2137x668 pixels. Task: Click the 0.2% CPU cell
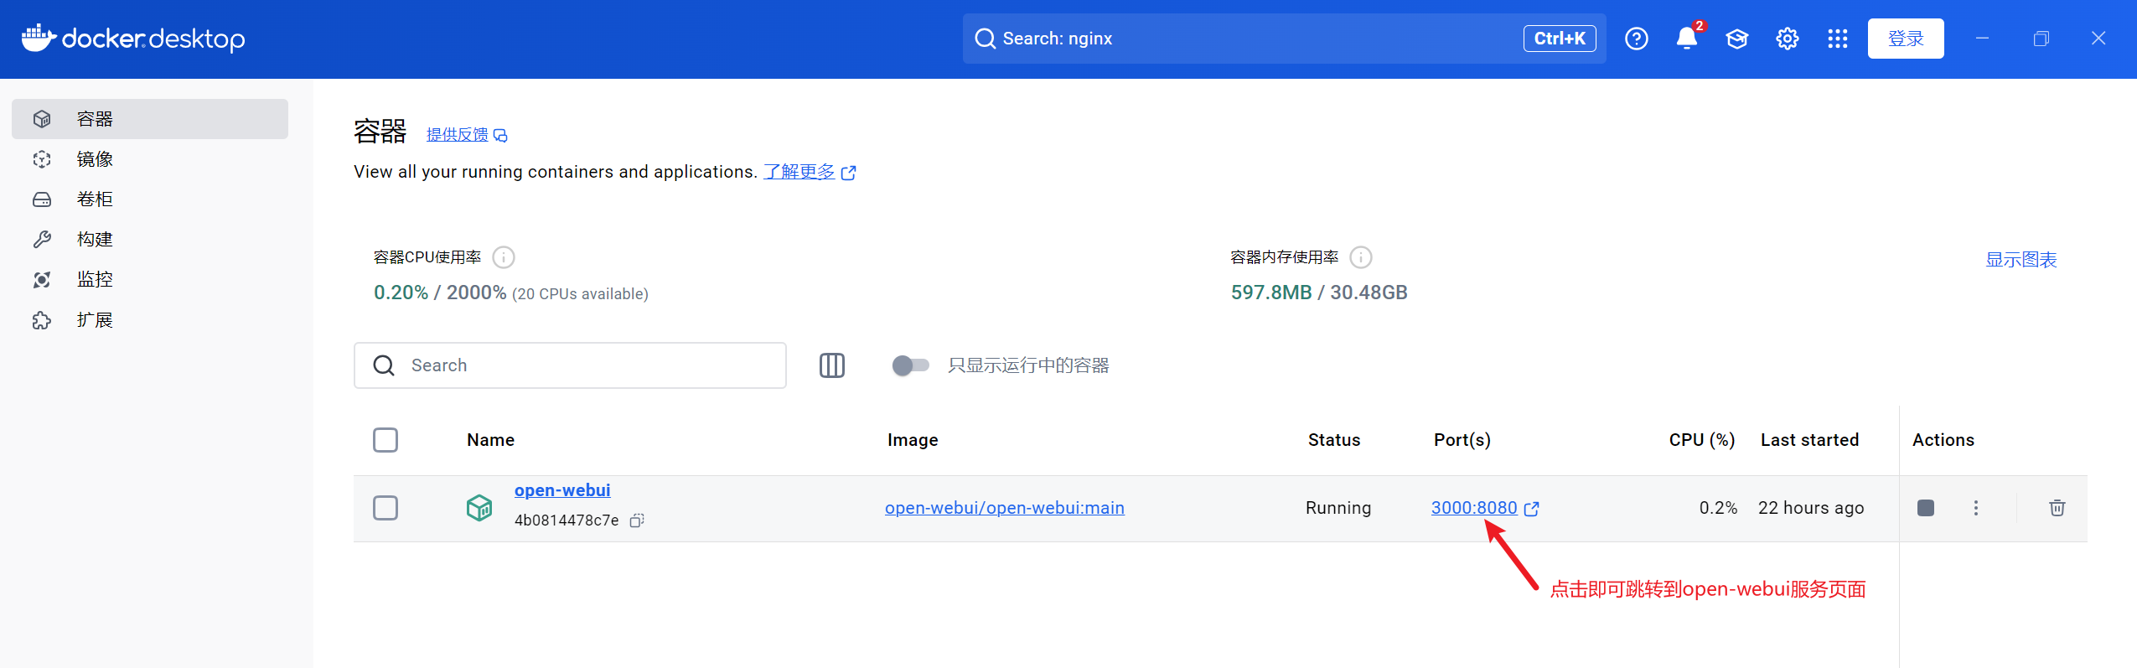tap(1718, 508)
